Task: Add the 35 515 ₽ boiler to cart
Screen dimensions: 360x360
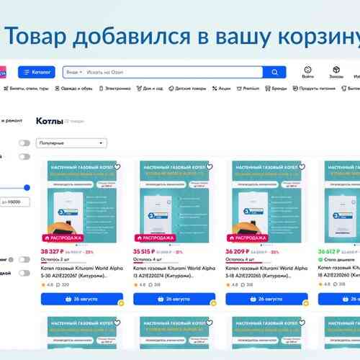Action: tap(174, 299)
